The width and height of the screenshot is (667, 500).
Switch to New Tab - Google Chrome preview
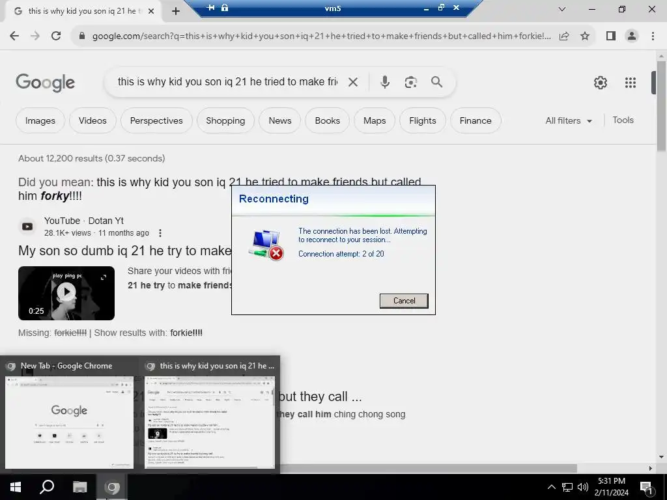coord(69,415)
